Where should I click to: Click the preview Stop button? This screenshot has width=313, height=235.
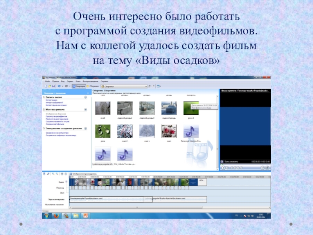point(228,168)
